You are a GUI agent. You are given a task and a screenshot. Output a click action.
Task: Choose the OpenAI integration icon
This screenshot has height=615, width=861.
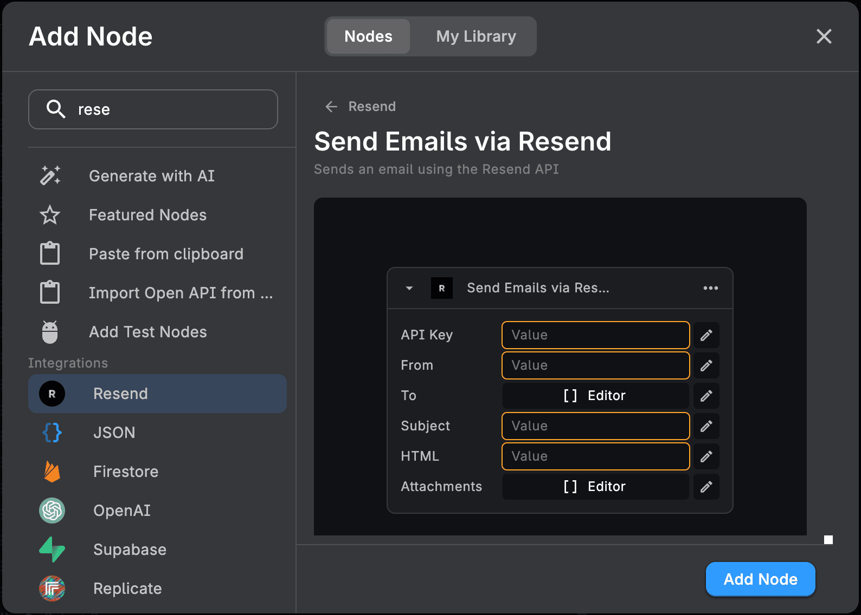(x=52, y=511)
